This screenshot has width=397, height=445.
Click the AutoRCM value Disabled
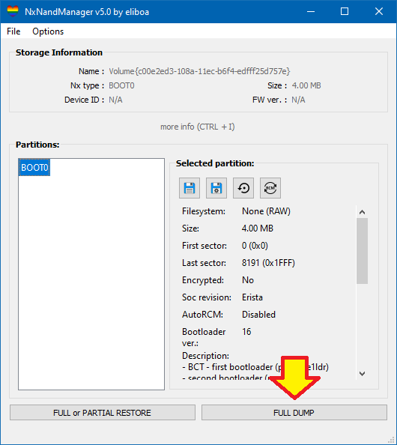[258, 315]
